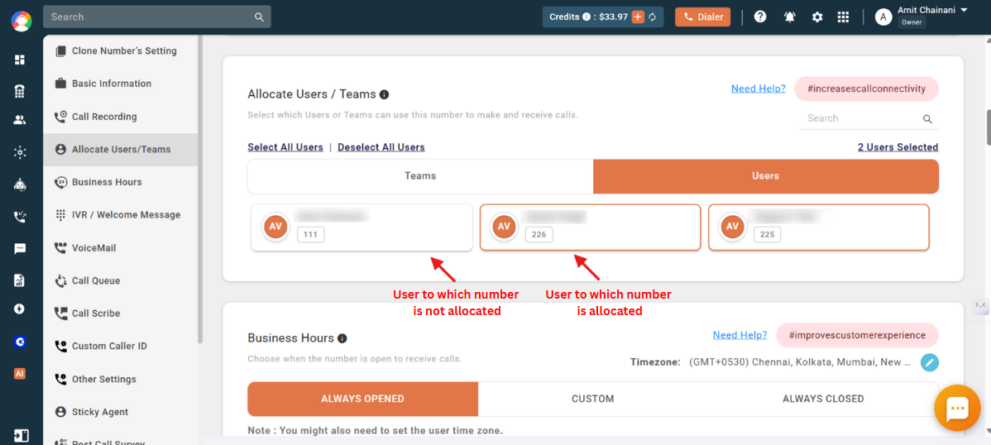Open the notifications bell
This screenshot has width=991, height=445.
(x=790, y=17)
